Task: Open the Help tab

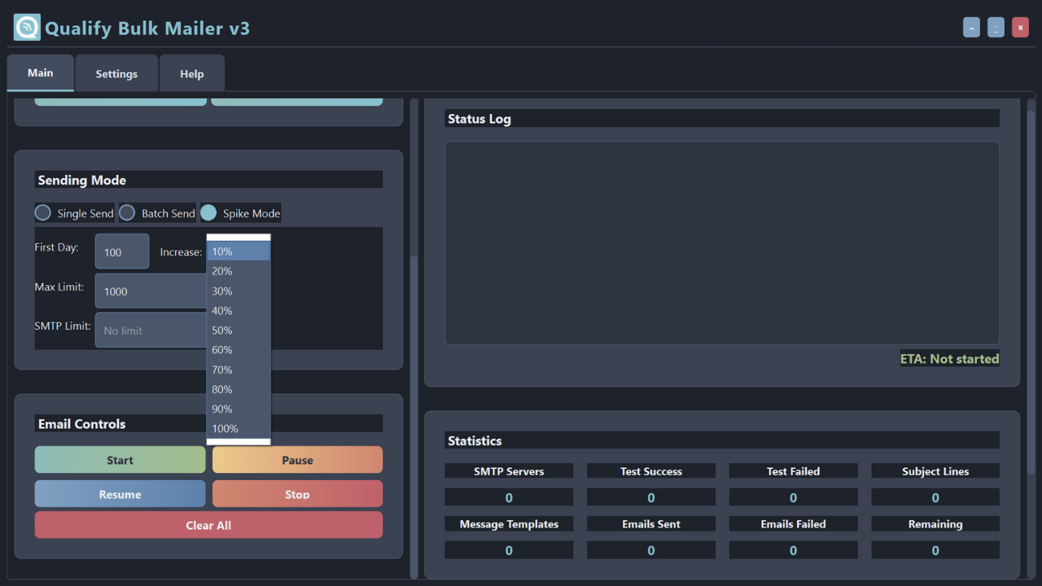Action: click(x=192, y=74)
